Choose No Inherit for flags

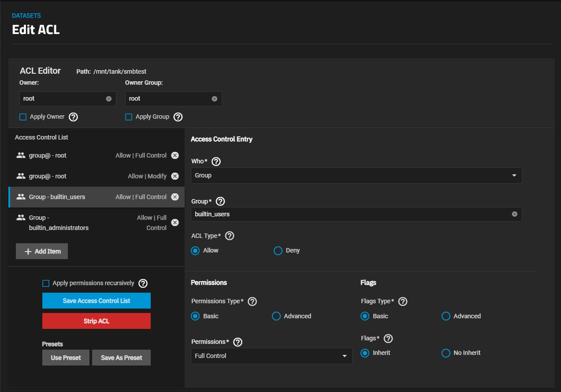[446, 353]
